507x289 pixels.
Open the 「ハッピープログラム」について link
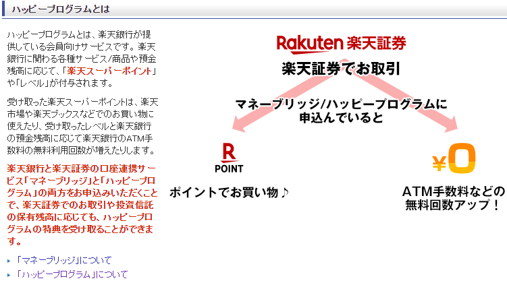pos(72,274)
